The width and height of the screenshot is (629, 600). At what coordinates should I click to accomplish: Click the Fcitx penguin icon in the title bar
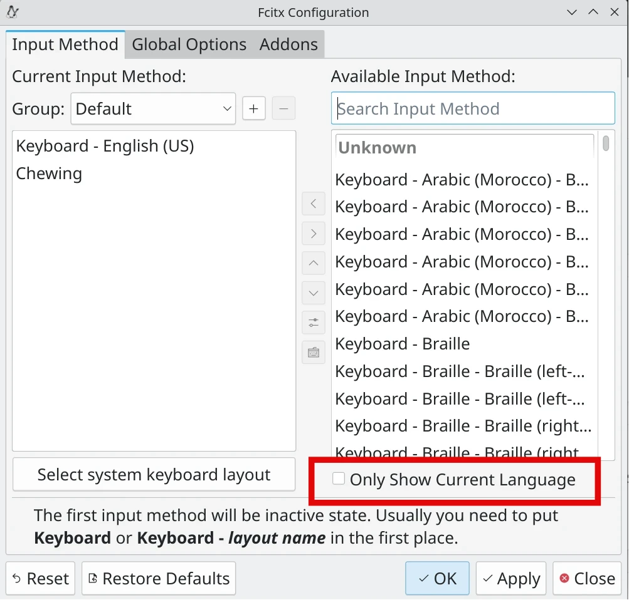(x=13, y=12)
